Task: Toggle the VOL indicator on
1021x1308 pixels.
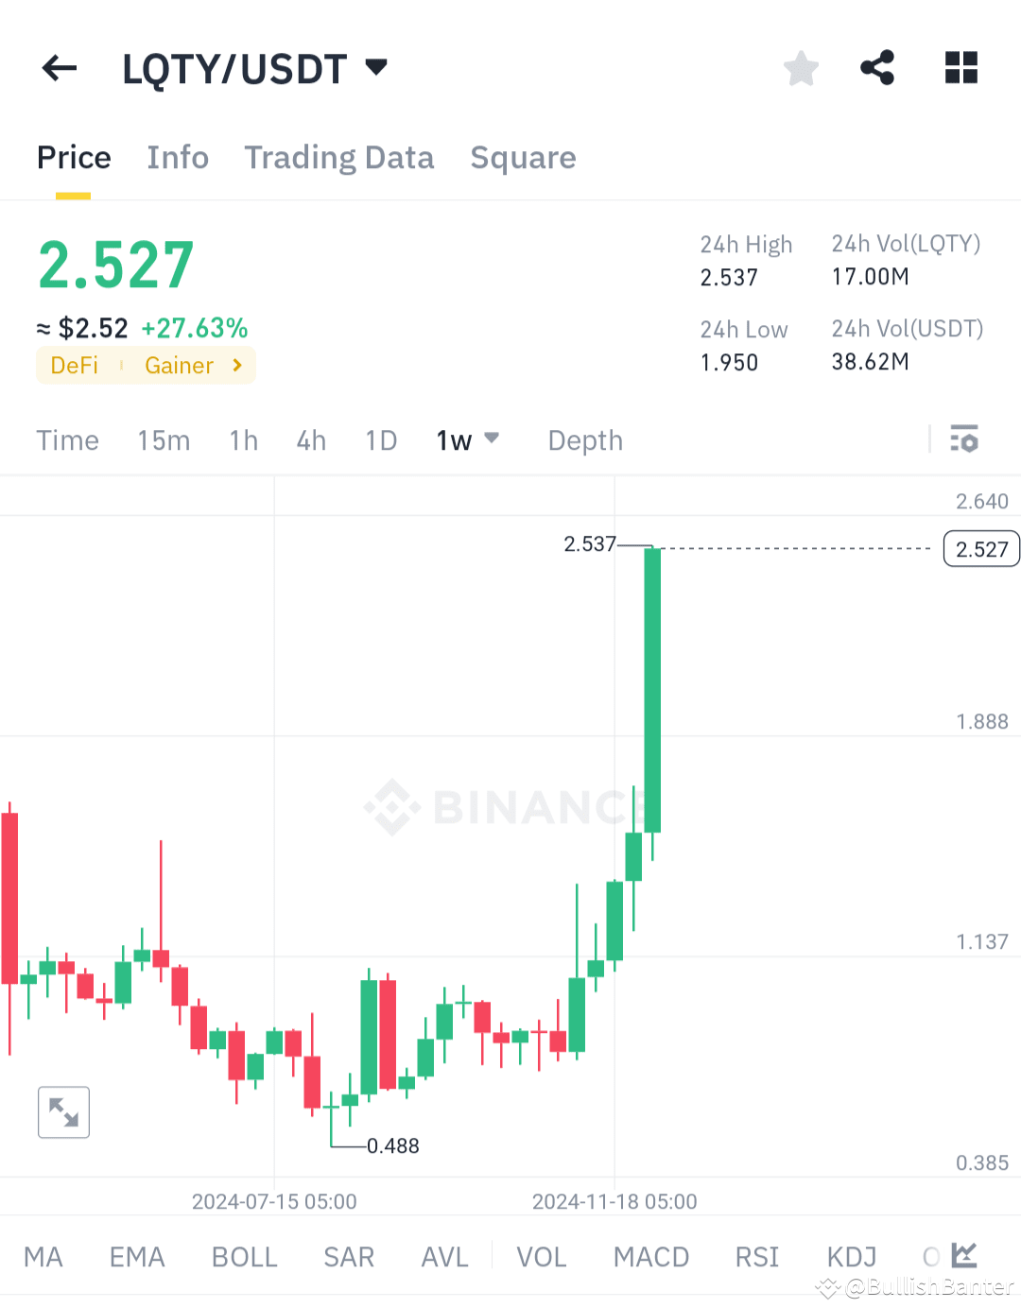Action: tap(541, 1257)
